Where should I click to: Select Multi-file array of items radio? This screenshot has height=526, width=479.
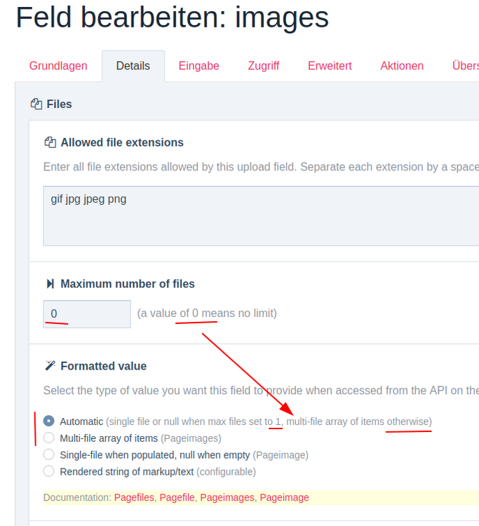pyautogui.click(x=48, y=438)
